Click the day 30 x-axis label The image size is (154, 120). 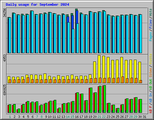[x=140, y=117]
